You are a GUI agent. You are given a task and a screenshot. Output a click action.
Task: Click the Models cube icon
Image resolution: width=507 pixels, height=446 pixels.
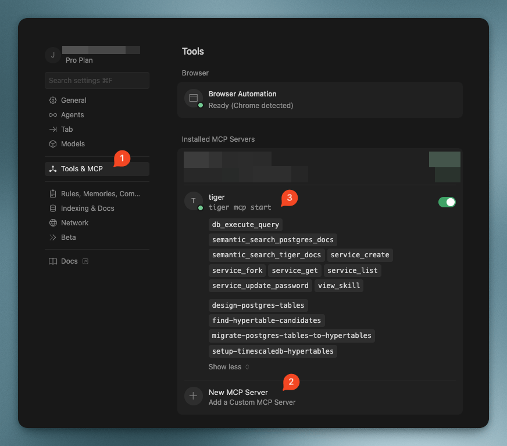[x=53, y=144]
